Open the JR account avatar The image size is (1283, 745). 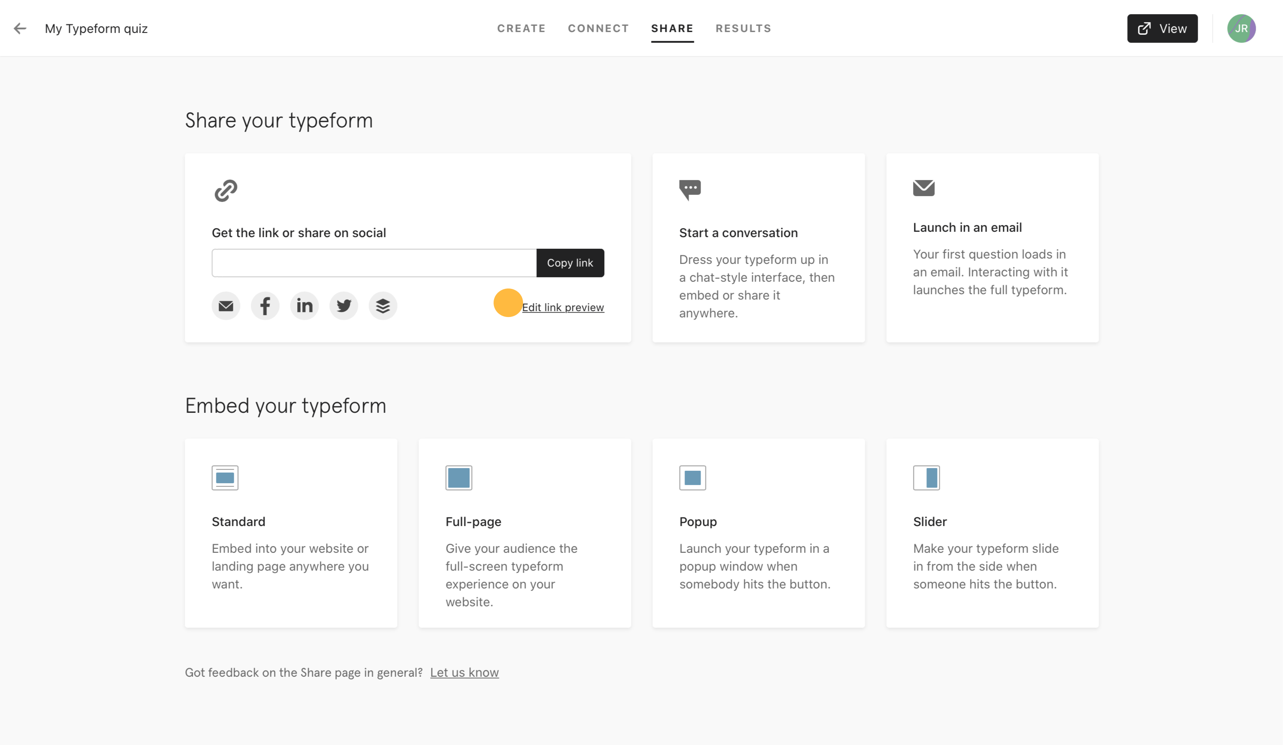point(1241,29)
